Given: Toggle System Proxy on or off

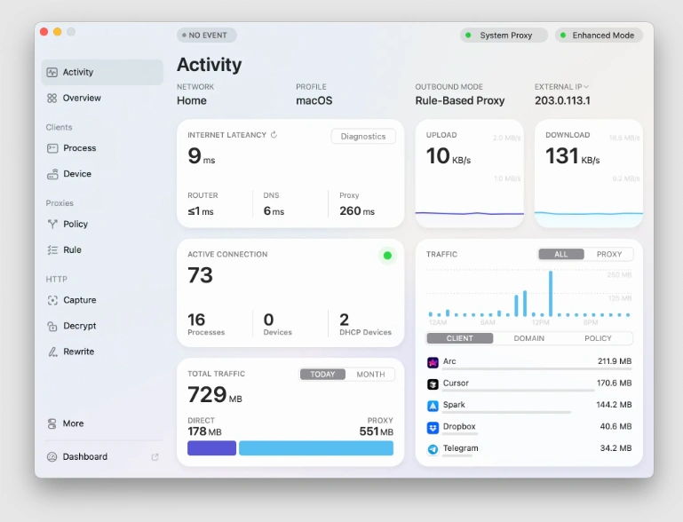Looking at the screenshot, I should pyautogui.click(x=504, y=36).
